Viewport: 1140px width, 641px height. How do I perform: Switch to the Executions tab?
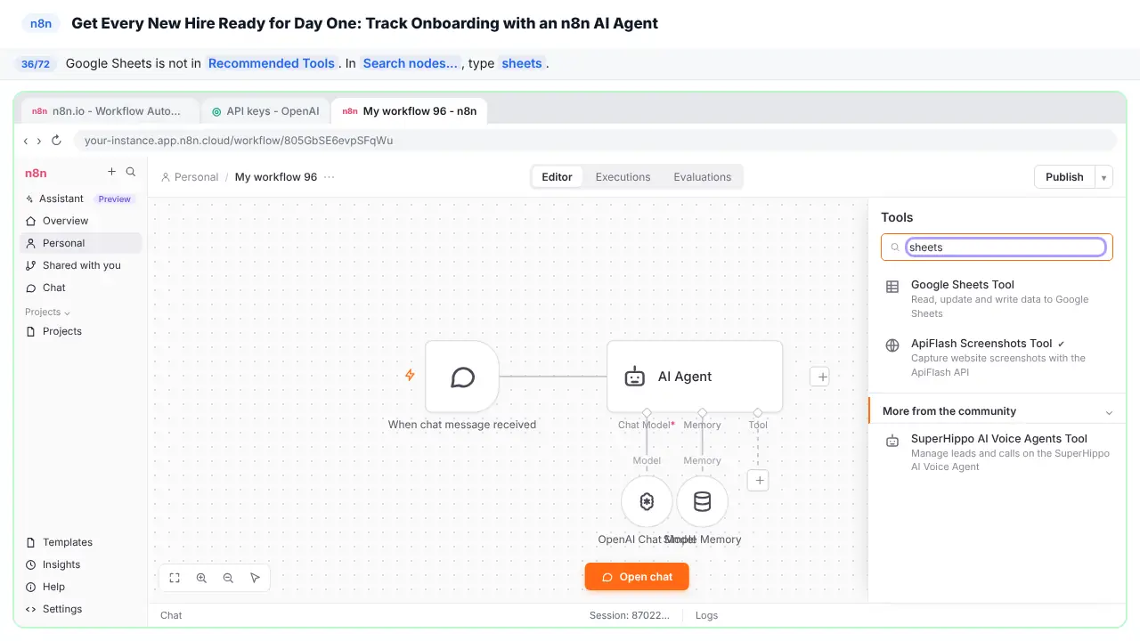pos(623,177)
